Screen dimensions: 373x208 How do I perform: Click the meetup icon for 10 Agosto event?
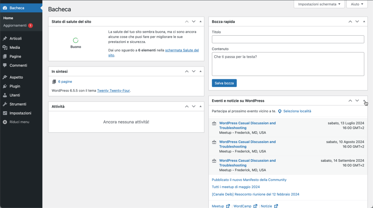[x=214, y=142]
